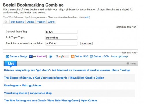Click the orange RSS feed icon

tap(73, 56)
